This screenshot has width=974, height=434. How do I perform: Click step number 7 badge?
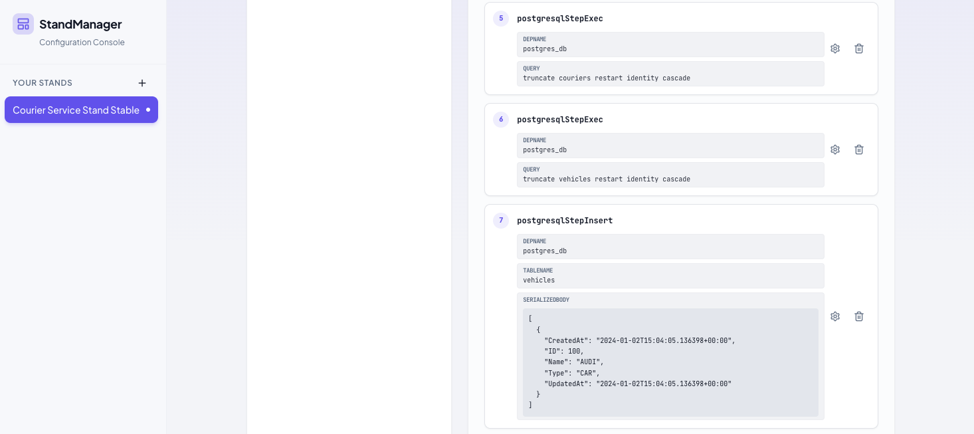tap(501, 221)
